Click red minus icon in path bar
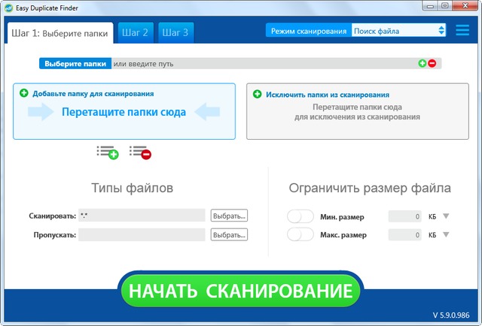The height and width of the screenshot is (326, 482). click(x=432, y=63)
